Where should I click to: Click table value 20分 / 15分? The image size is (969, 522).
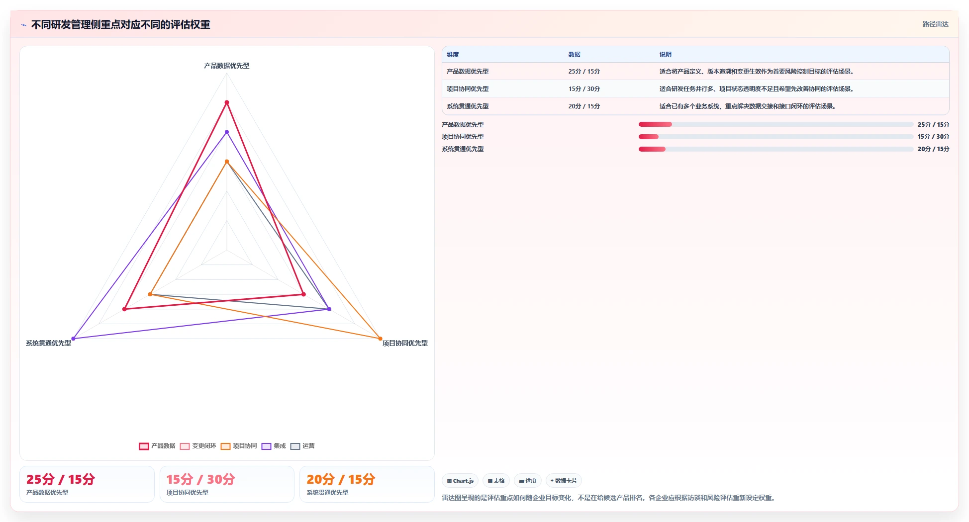pos(584,106)
